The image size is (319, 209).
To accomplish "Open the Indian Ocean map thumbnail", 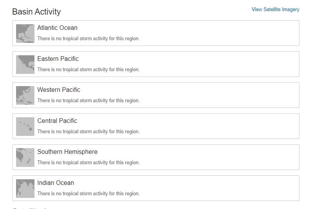I will tap(25, 188).
